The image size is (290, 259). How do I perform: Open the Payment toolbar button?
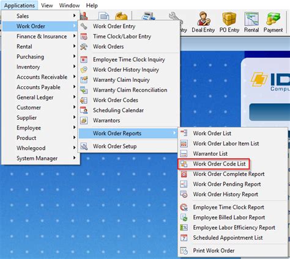[x=273, y=22]
